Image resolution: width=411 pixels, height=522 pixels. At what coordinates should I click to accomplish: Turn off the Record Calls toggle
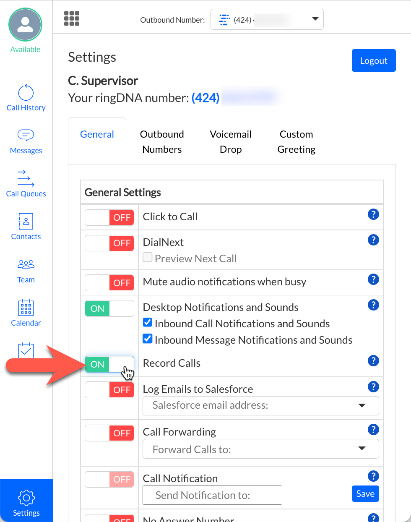(x=109, y=364)
